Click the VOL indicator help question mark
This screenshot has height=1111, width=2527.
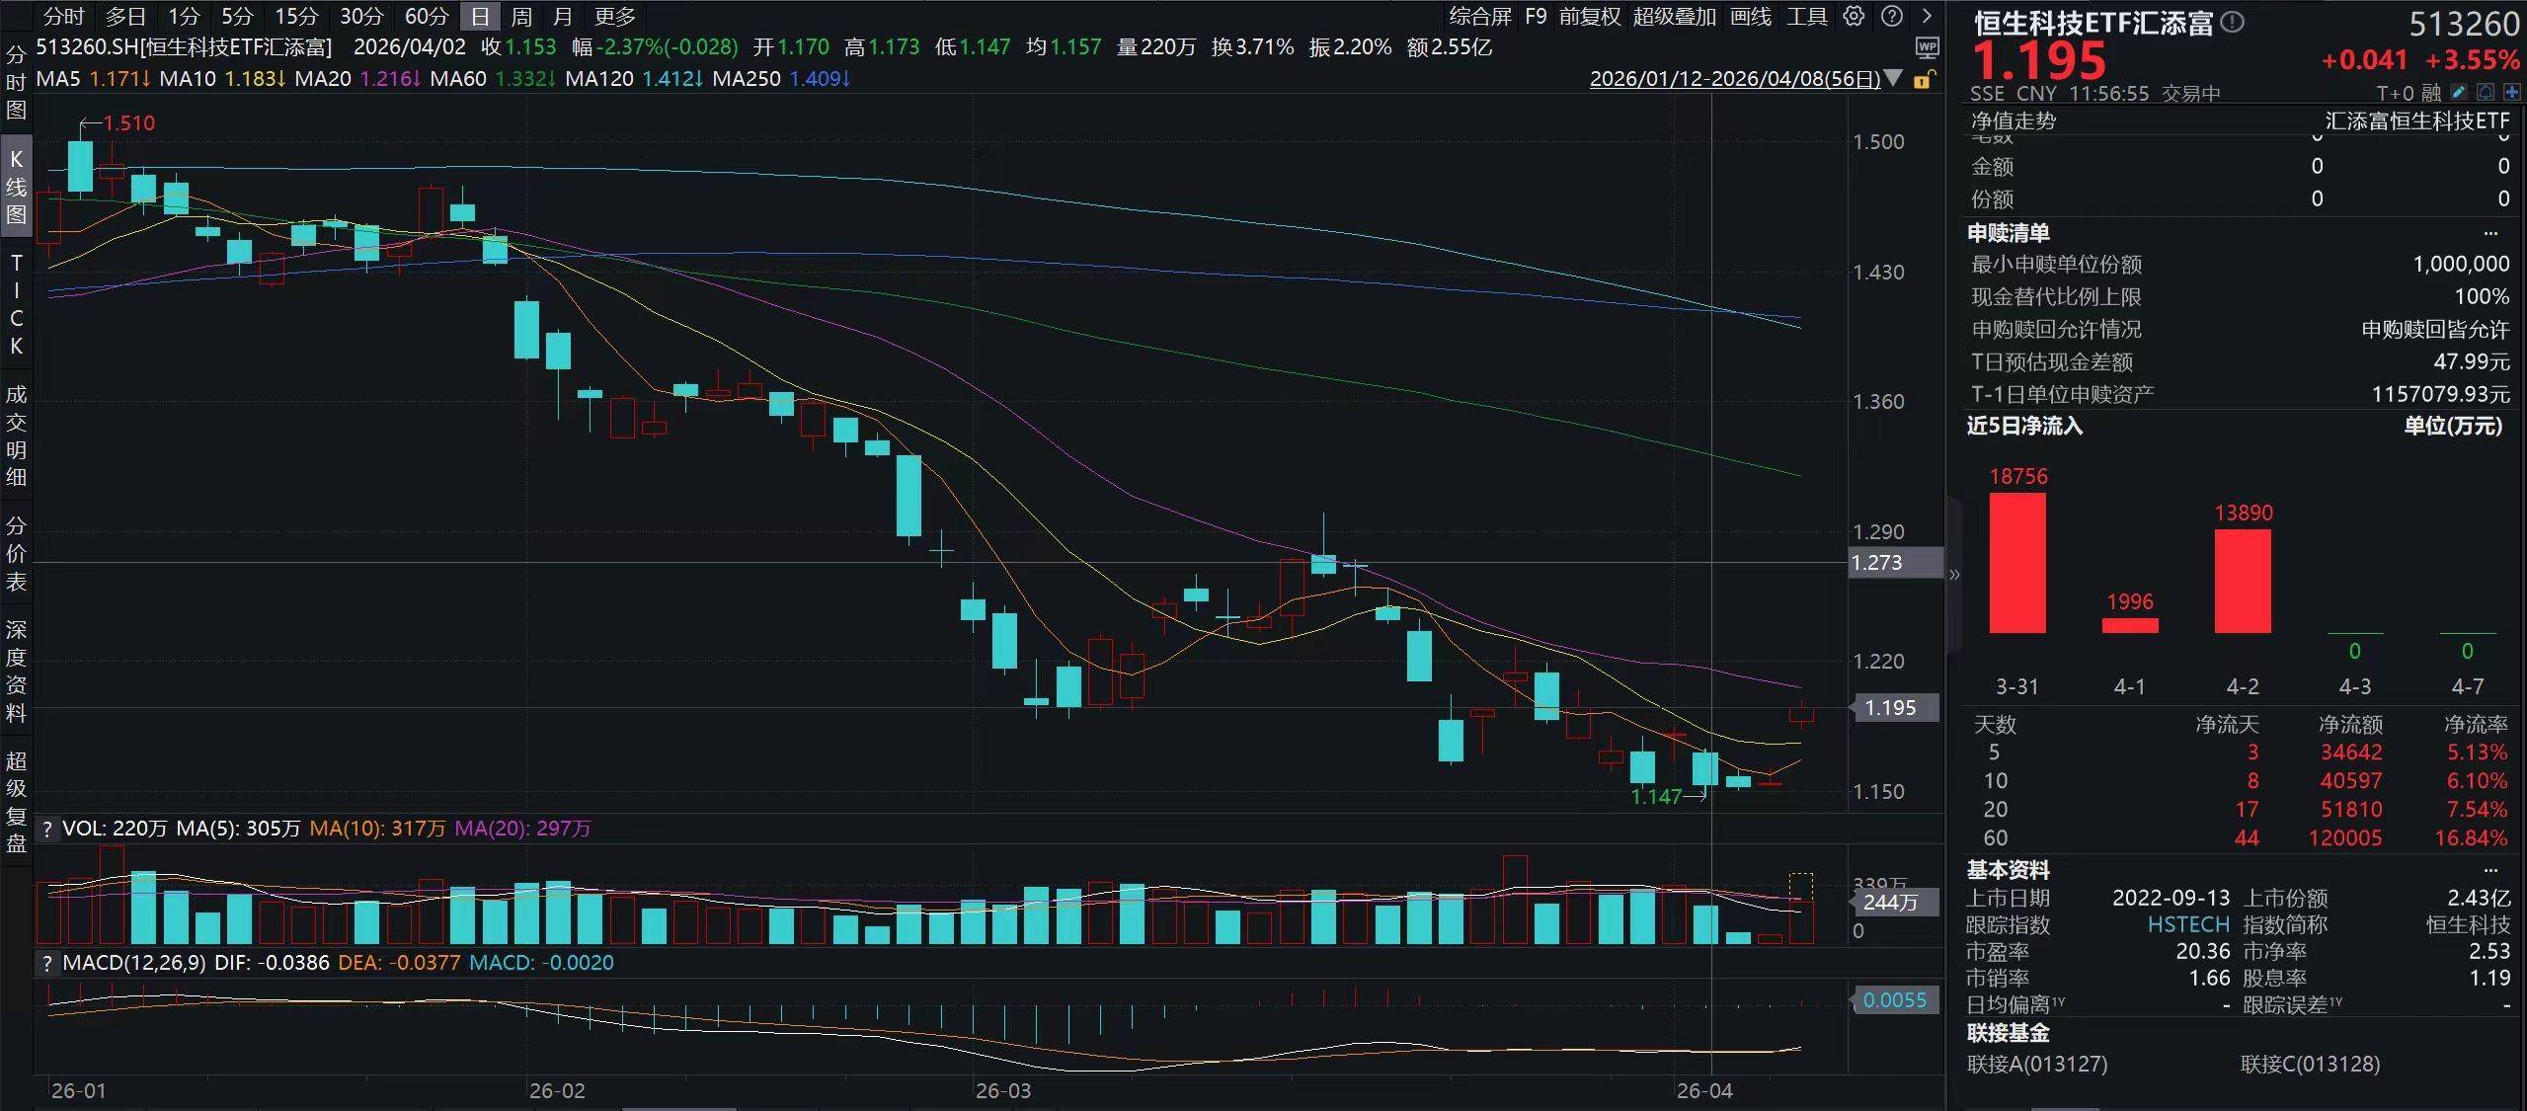pos(46,829)
